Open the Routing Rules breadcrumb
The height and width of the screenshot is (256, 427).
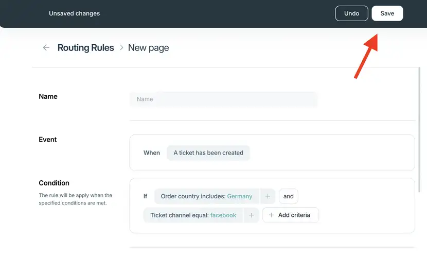85,48
